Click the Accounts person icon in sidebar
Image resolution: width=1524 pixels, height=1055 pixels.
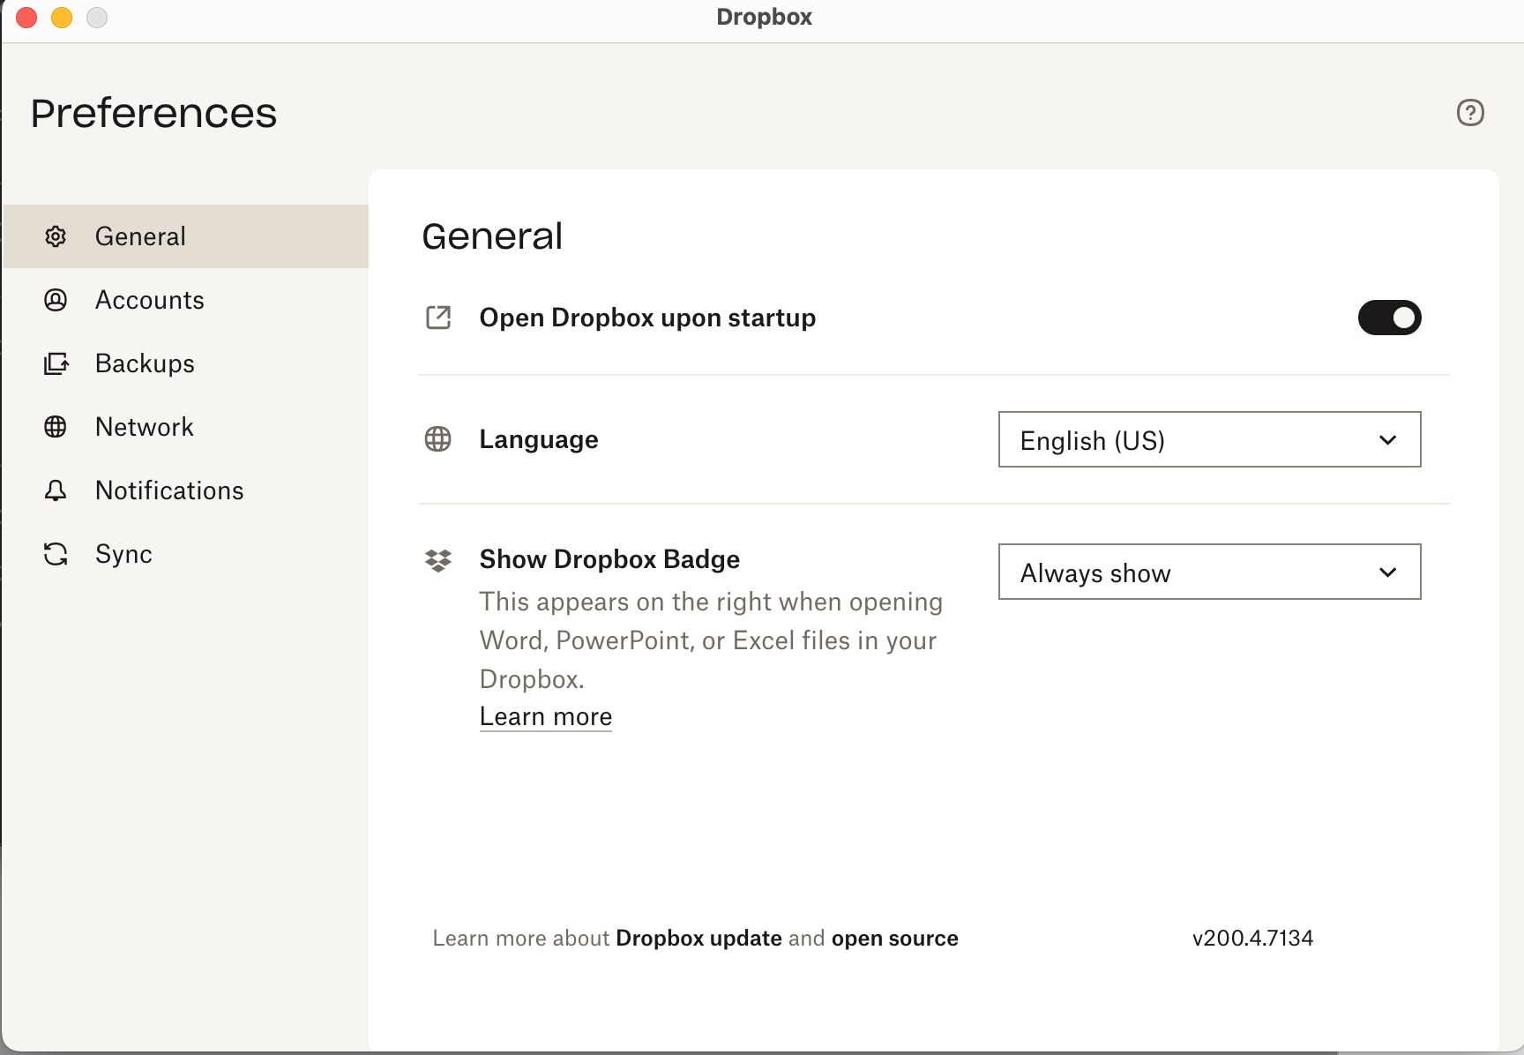tap(56, 300)
